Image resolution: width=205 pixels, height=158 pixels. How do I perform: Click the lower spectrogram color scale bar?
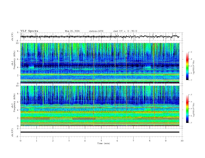[x=187, y=109]
